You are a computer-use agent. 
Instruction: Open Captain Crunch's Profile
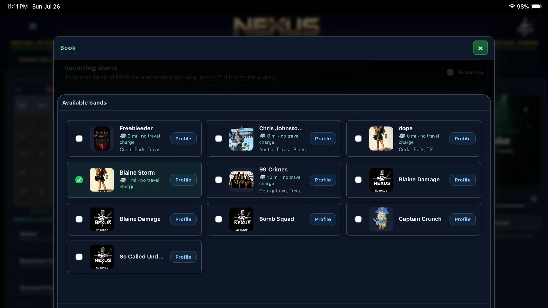(462, 219)
